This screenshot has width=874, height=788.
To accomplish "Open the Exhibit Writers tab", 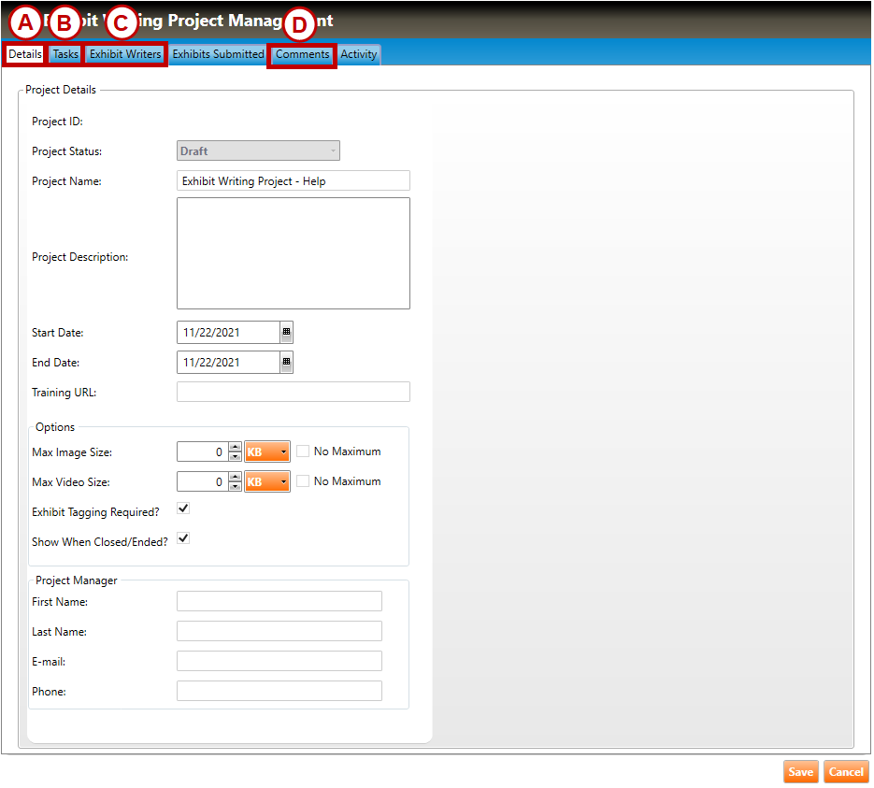I will (125, 54).
